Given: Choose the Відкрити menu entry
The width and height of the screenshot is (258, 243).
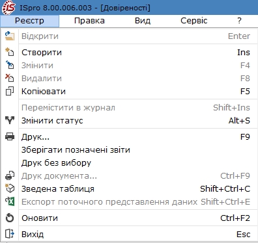Looking at the screenshot, I should pyautogui.click(x=135, y=36).
